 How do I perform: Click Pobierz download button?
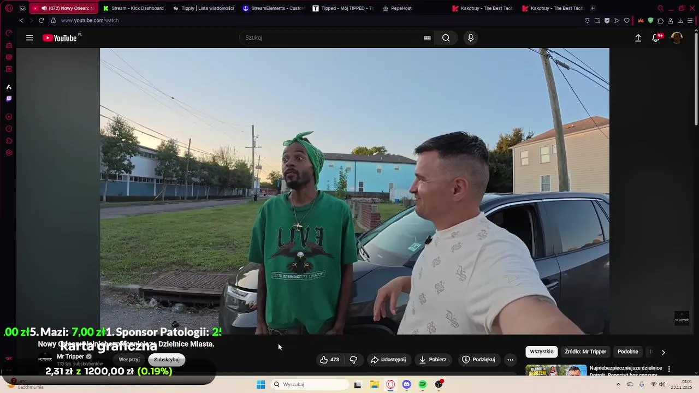tap(433, 360)
